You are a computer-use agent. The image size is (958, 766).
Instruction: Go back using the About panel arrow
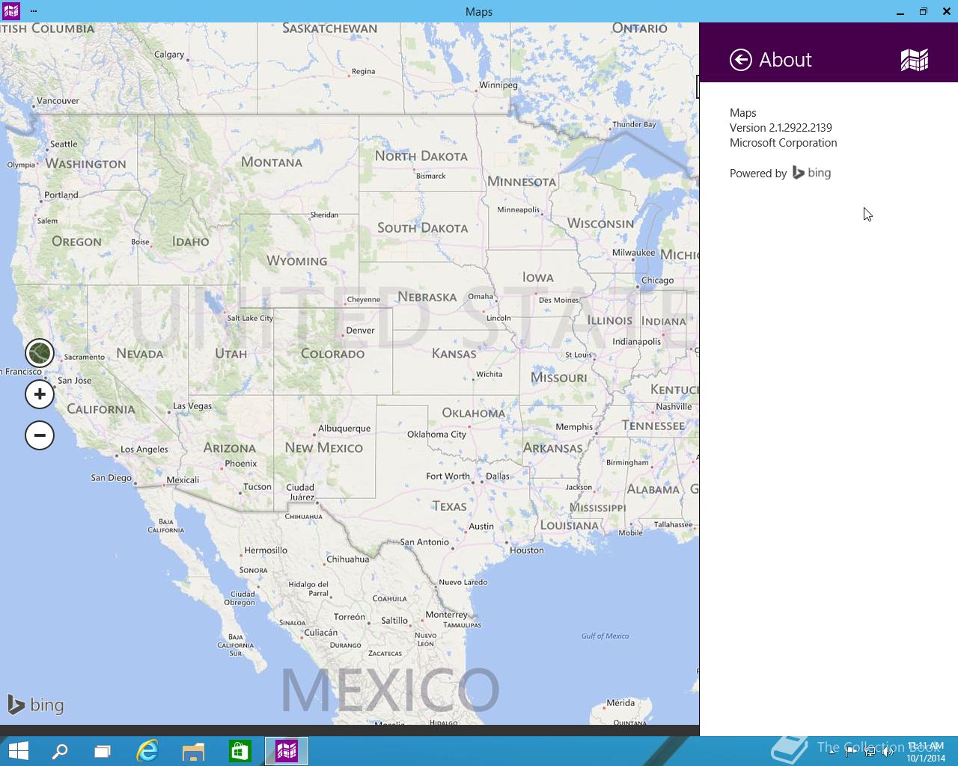coord(741,60)
